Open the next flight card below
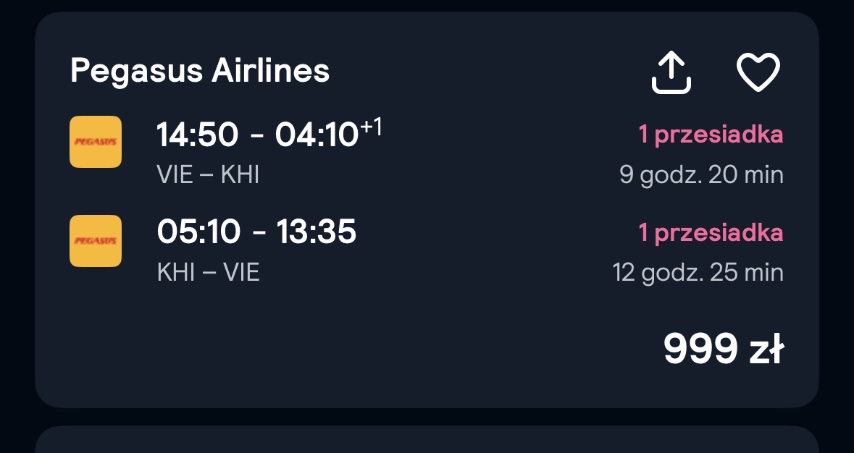Viewport: 854px width, 453px height. (x=427, y=440)
